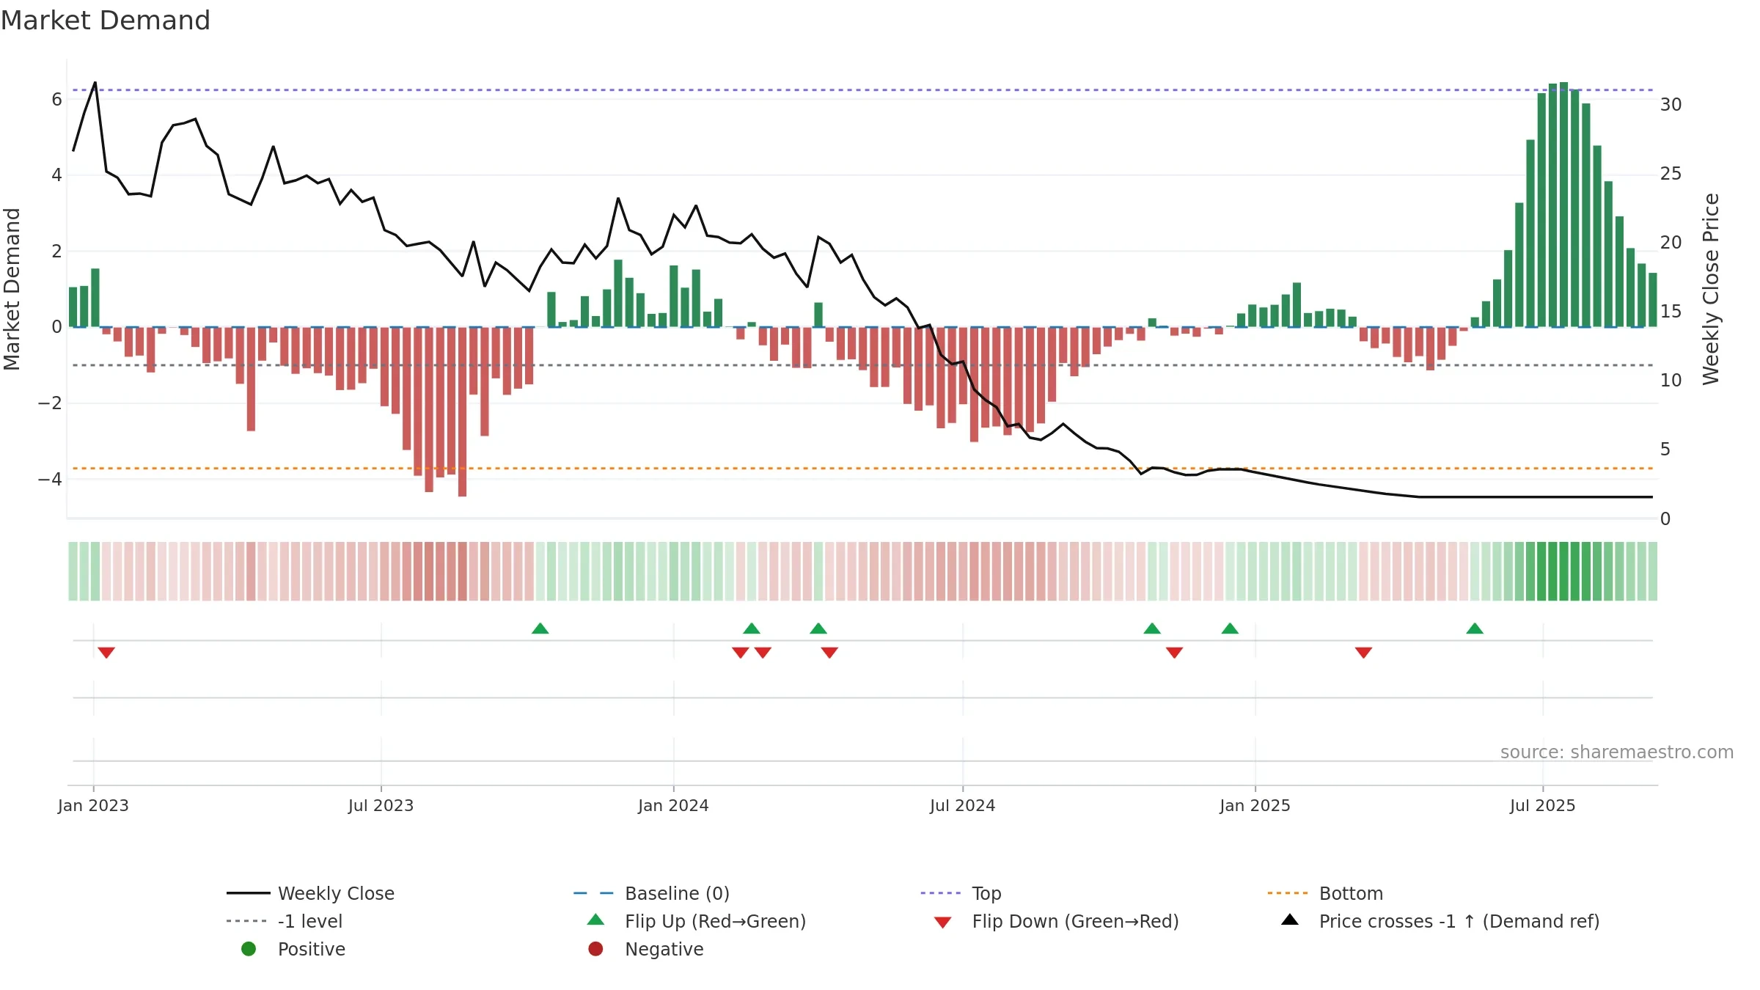Toggle the Negative legend entry

coord(646,949)
